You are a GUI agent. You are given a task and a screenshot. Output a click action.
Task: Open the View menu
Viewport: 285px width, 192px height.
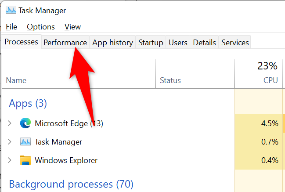click(x=72, y=27)
